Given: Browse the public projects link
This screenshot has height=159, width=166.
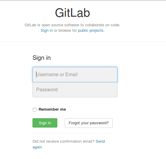Looking at the screenshot, I should 91,31.
